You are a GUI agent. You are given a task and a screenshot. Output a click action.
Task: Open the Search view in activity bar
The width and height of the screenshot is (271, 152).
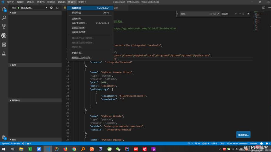[4, 18]
